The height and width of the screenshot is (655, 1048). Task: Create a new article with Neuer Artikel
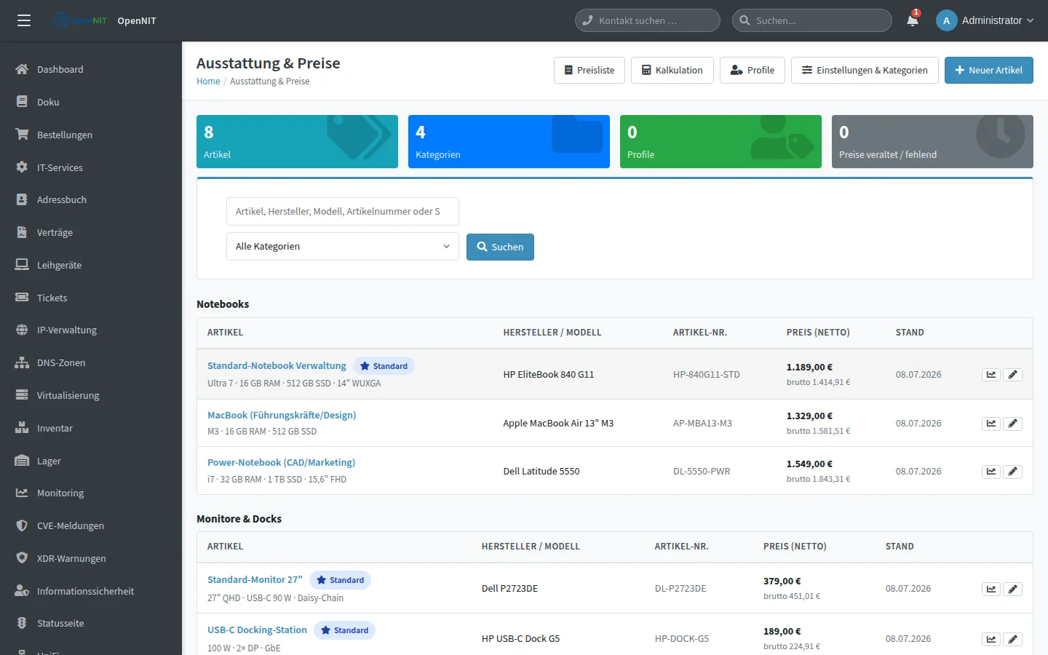[989, 71]
